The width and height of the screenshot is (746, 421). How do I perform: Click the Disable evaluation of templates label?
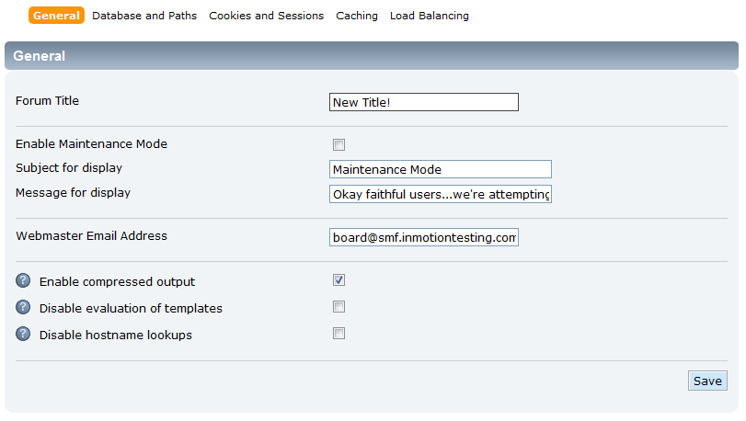pyautogui.click(x=131, y=308)
